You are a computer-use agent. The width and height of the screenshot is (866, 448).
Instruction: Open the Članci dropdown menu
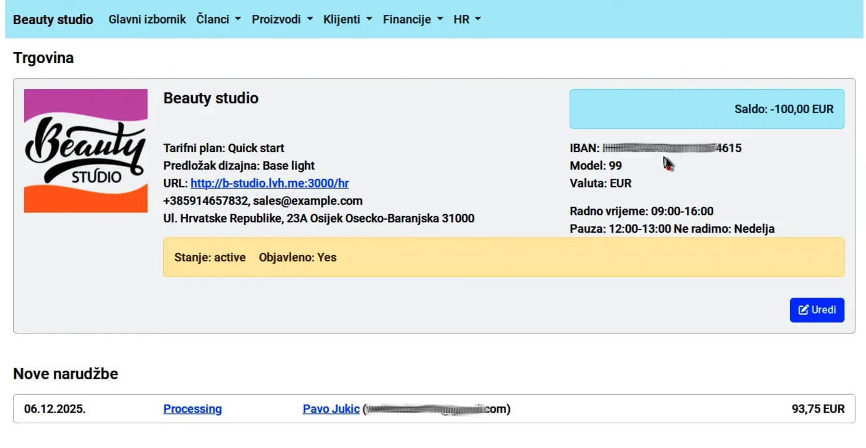[x=218, y=19]
